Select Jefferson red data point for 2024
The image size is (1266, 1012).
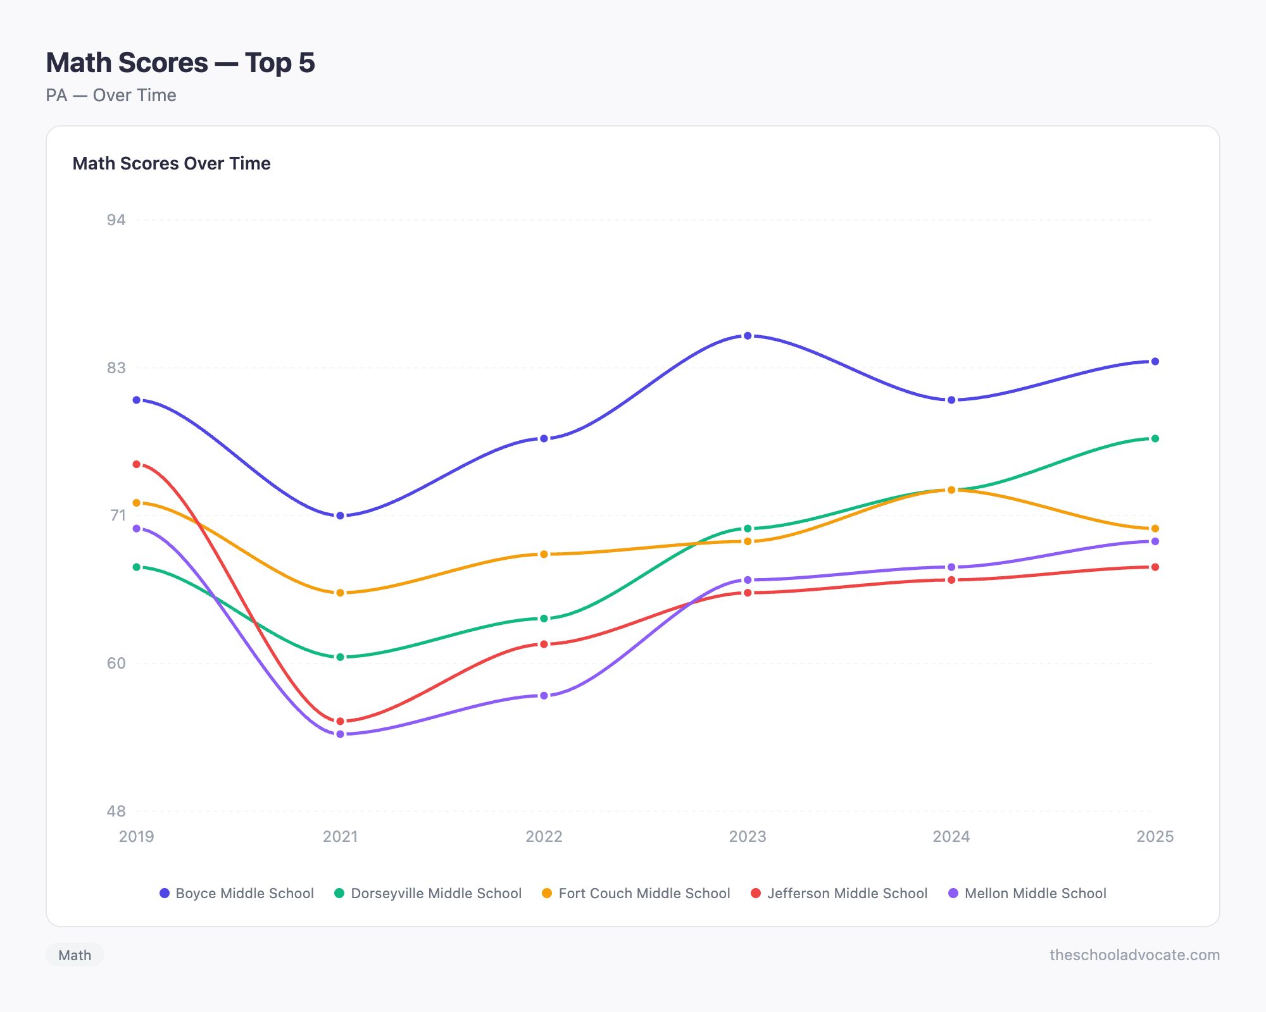coord(951,580)
